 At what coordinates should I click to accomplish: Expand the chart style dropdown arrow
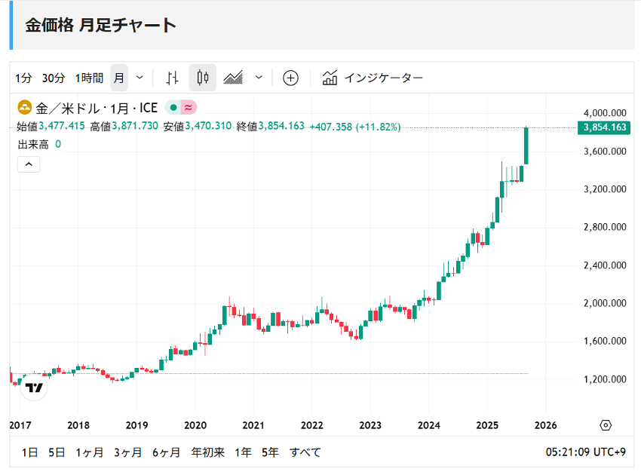(x=259, y=78)
